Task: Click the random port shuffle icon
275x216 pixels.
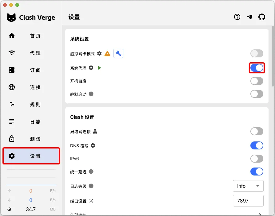Action: pos(91,201)
